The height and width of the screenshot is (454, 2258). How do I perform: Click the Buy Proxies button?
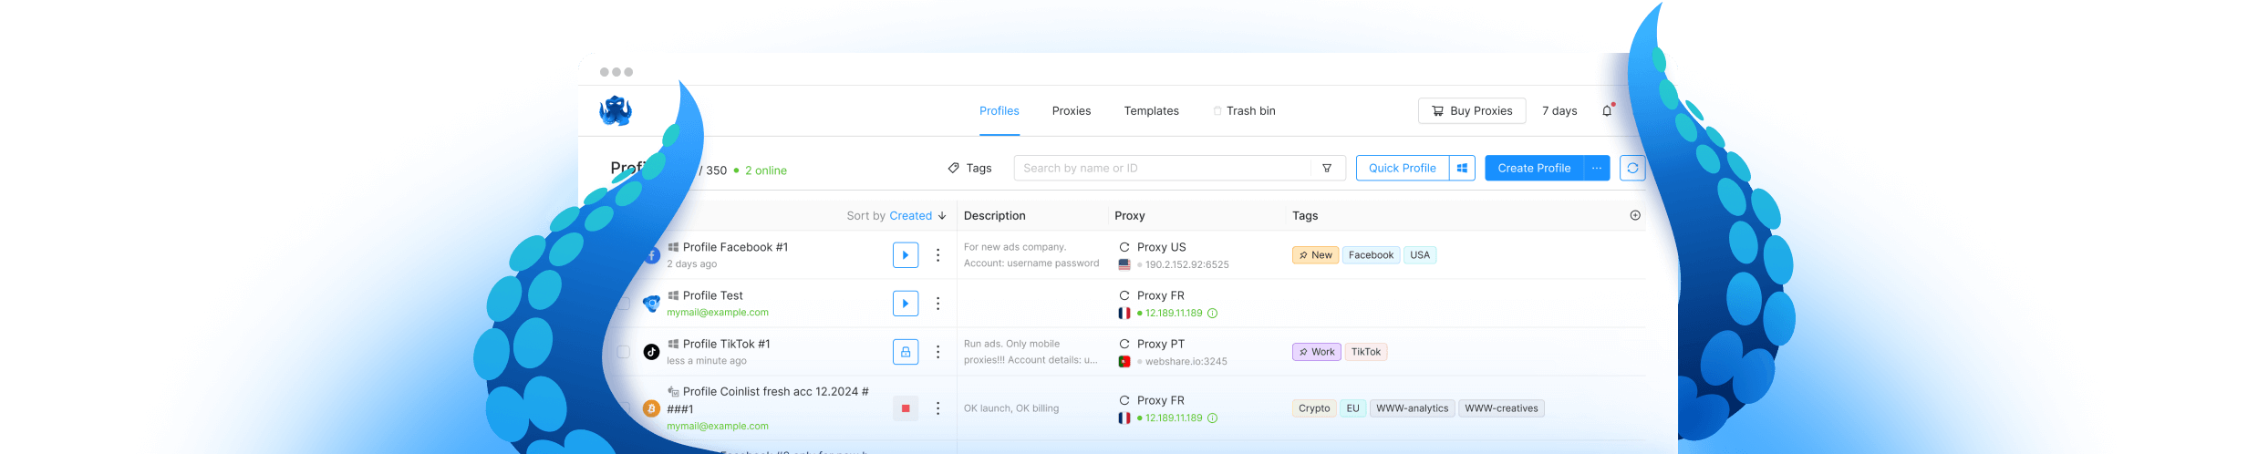coord(1471,111)
